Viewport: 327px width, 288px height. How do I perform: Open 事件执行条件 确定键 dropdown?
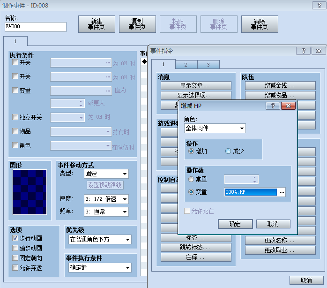(100, 267)
